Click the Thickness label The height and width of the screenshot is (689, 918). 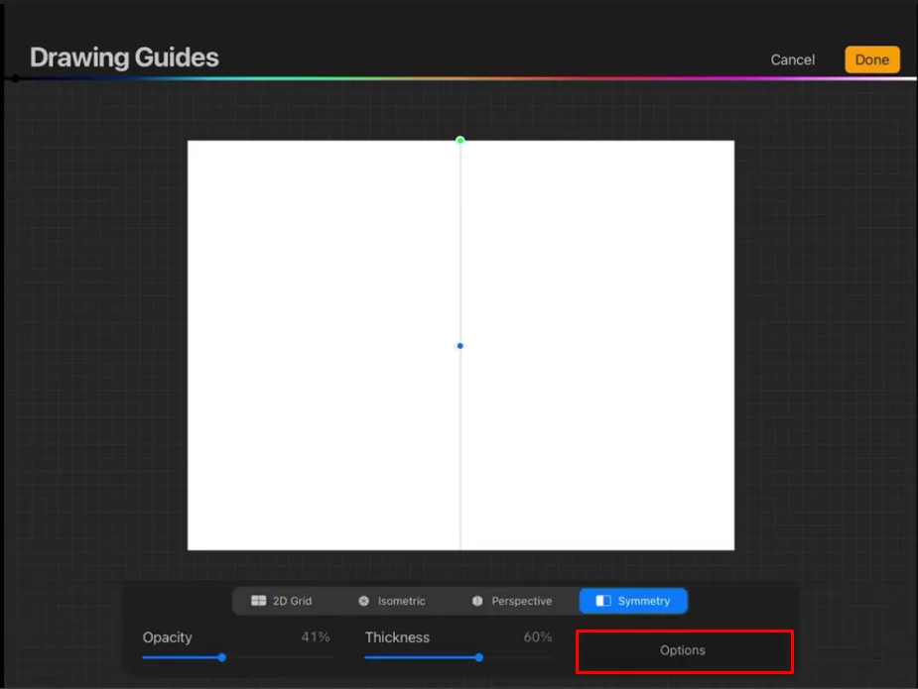pyautogui.click(x=397, y=637)
